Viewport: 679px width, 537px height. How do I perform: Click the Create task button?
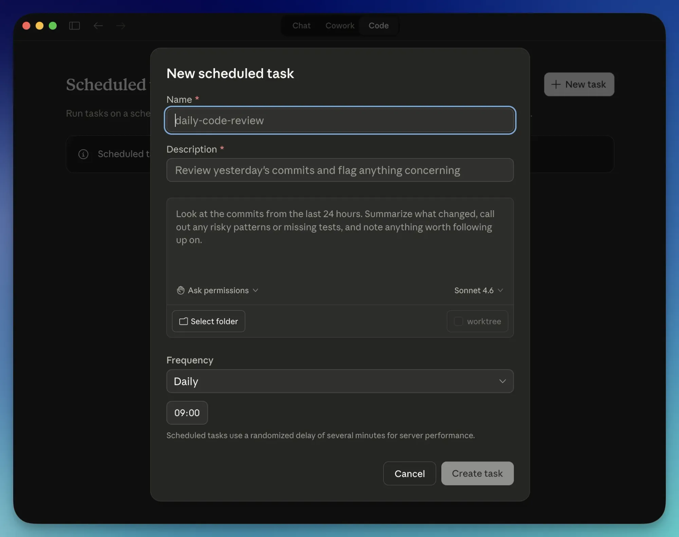[x=477, y=473]
